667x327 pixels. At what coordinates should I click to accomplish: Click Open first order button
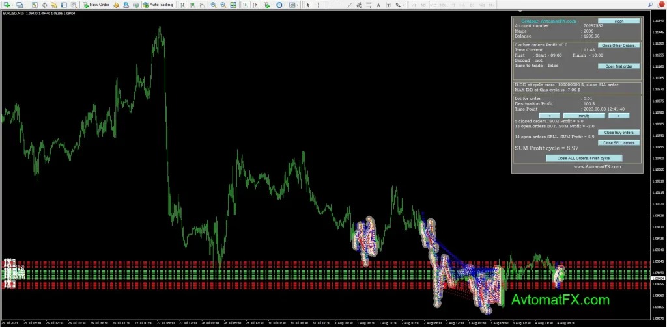619,66
